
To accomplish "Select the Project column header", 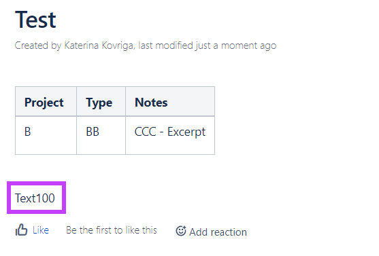I will (x=46, y=102).
